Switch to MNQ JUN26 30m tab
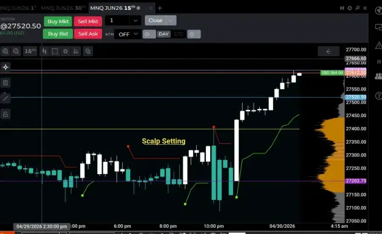This screenshot has height=234, width=382. tap(64, 8)
